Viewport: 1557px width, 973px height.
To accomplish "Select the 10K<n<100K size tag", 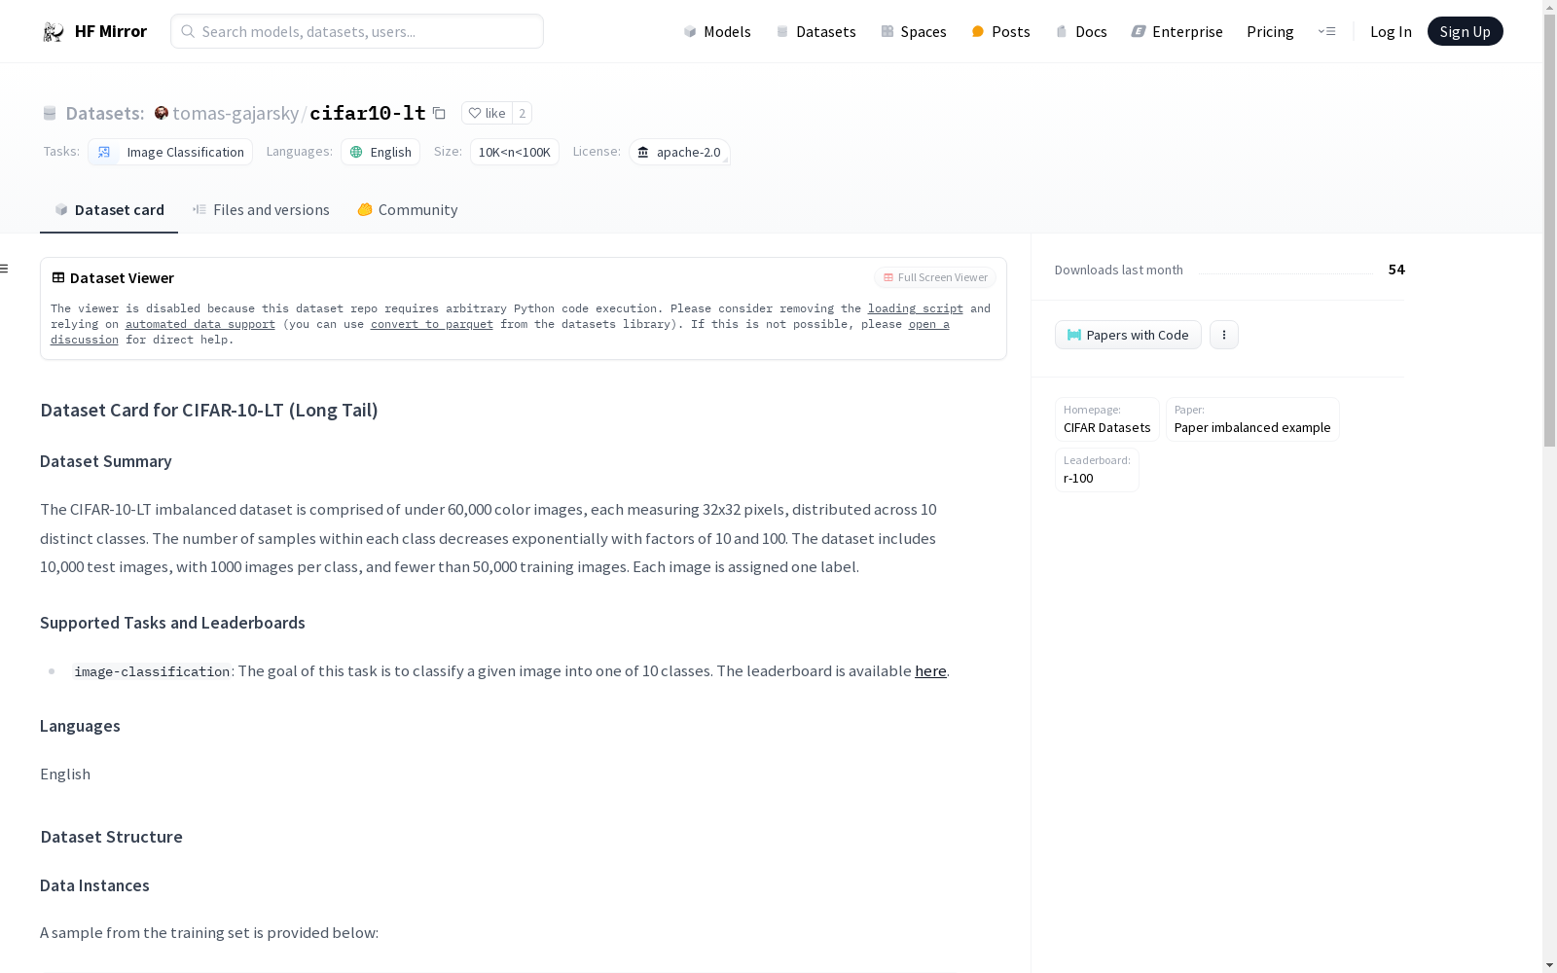I will (515, 152).
